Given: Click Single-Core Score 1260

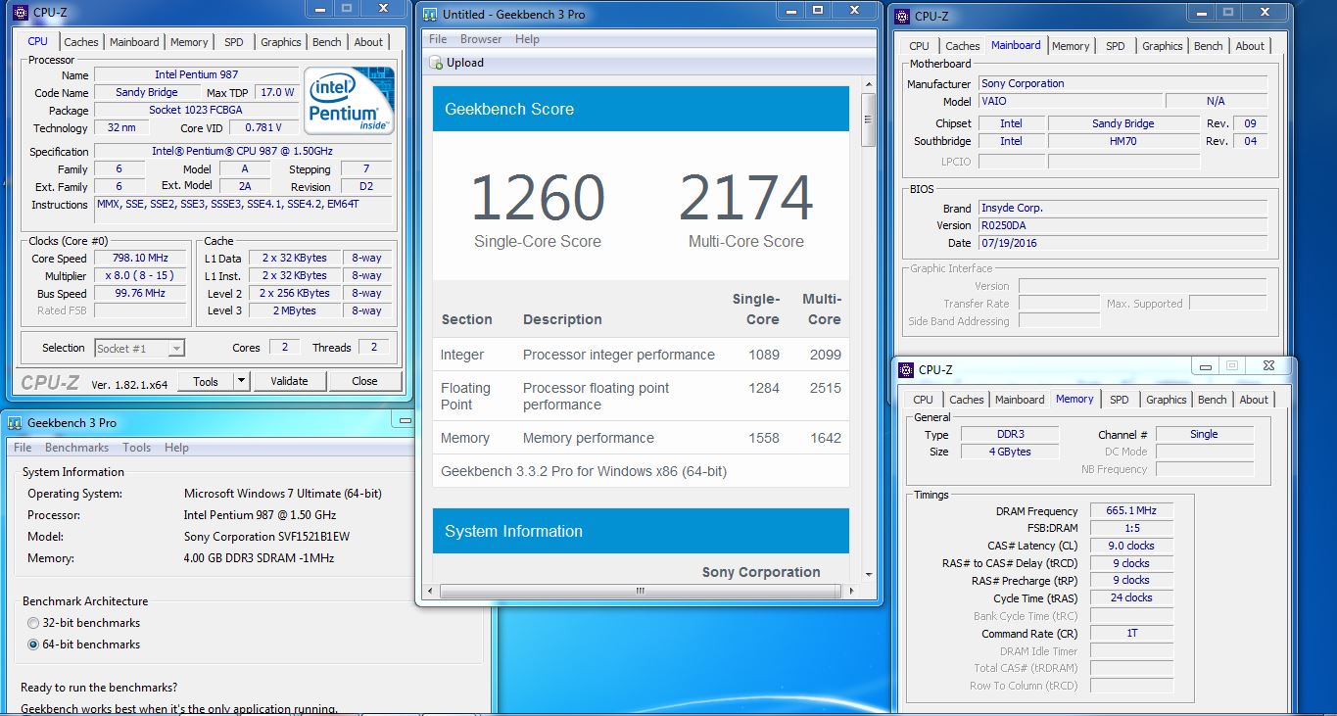Looking at the screenshot, I should pos(538,198).
